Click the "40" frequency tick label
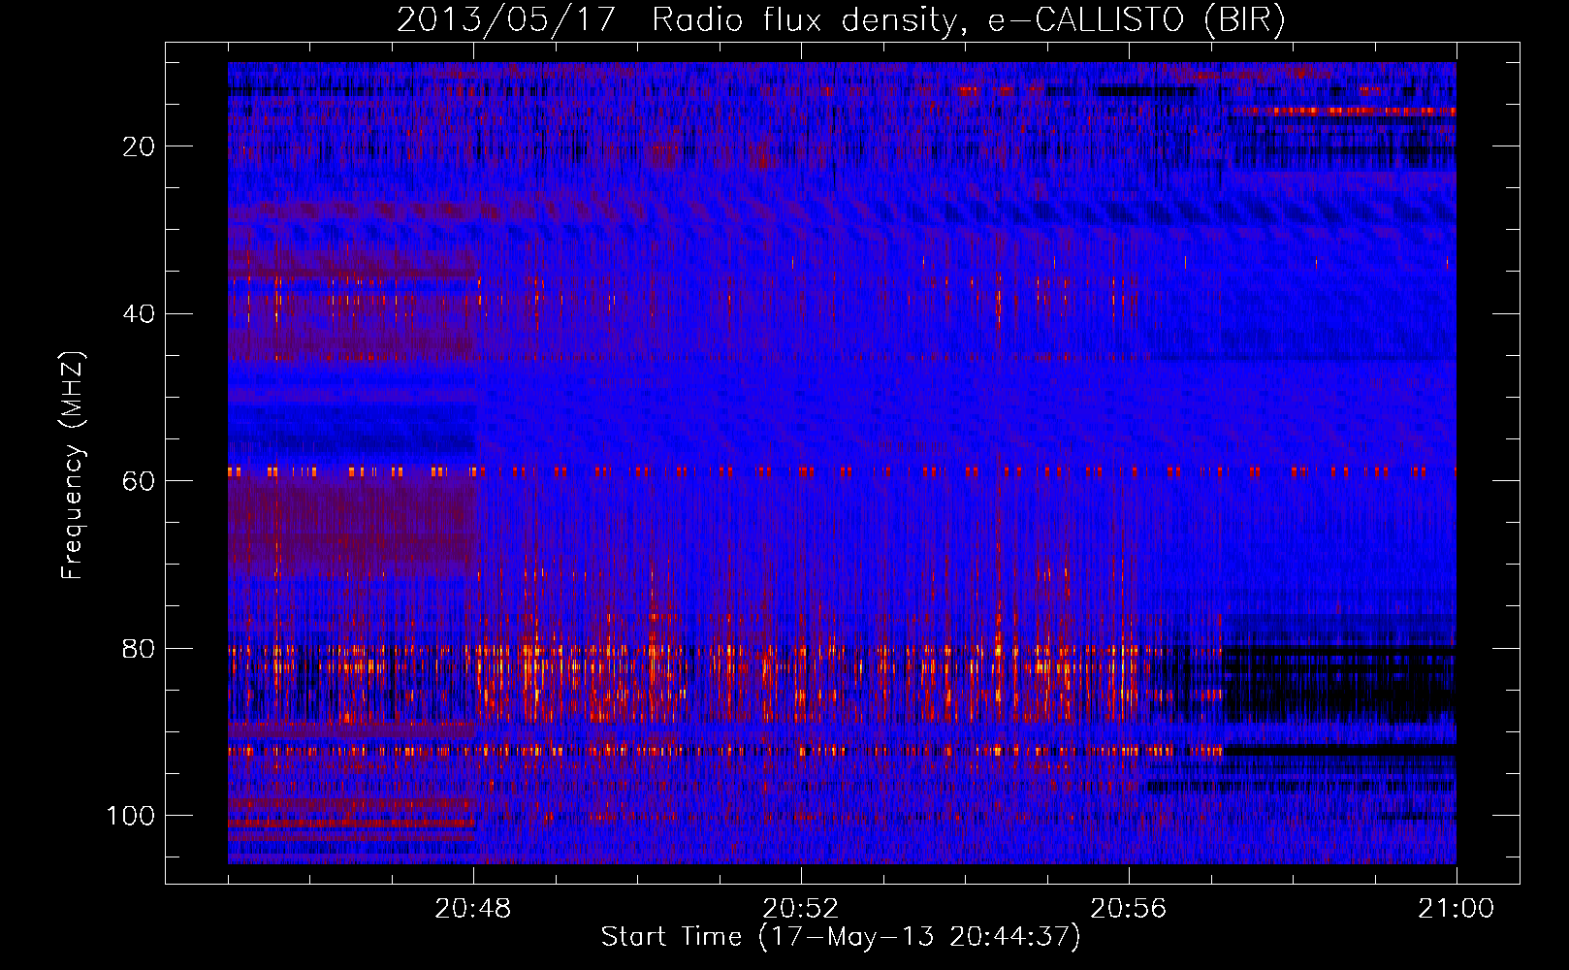This screenshot has width=1569, height=970. [x=140, y=314]
